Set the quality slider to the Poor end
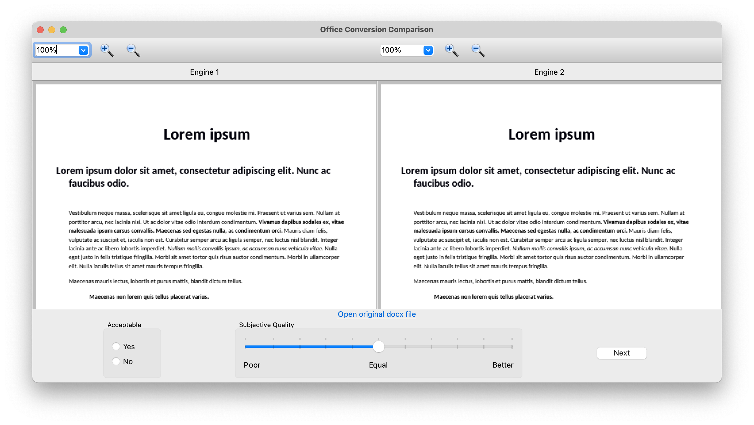Screen dimensions: 754x425 point(246,347)
